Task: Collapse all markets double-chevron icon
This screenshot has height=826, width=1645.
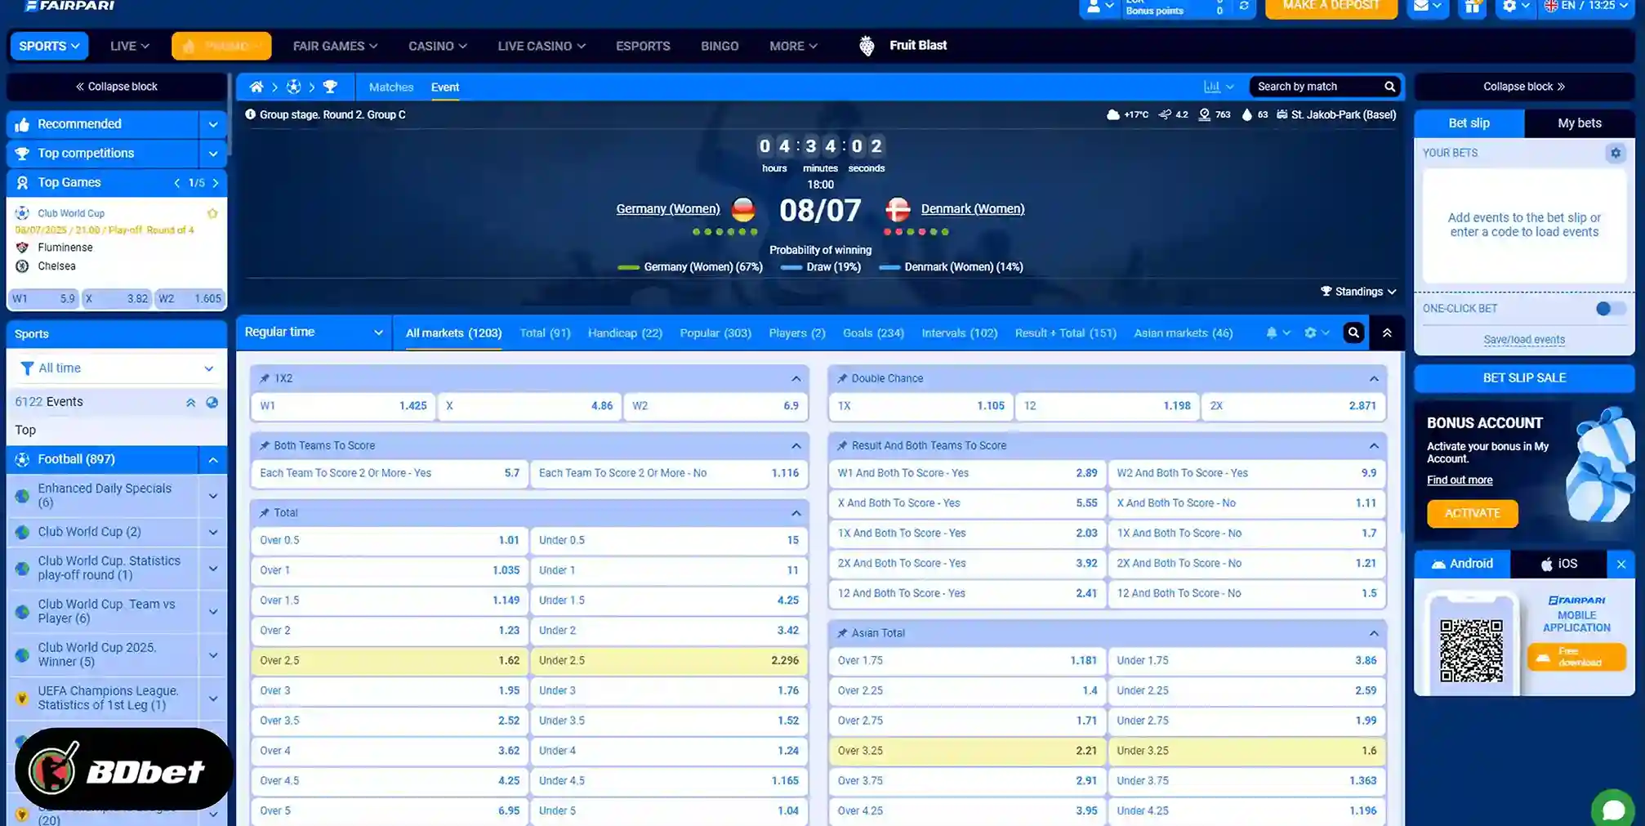Action: (x=1387, y=333)
